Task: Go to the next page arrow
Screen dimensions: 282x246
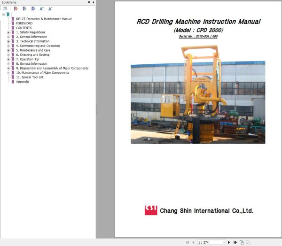Action: coord(229,242)
